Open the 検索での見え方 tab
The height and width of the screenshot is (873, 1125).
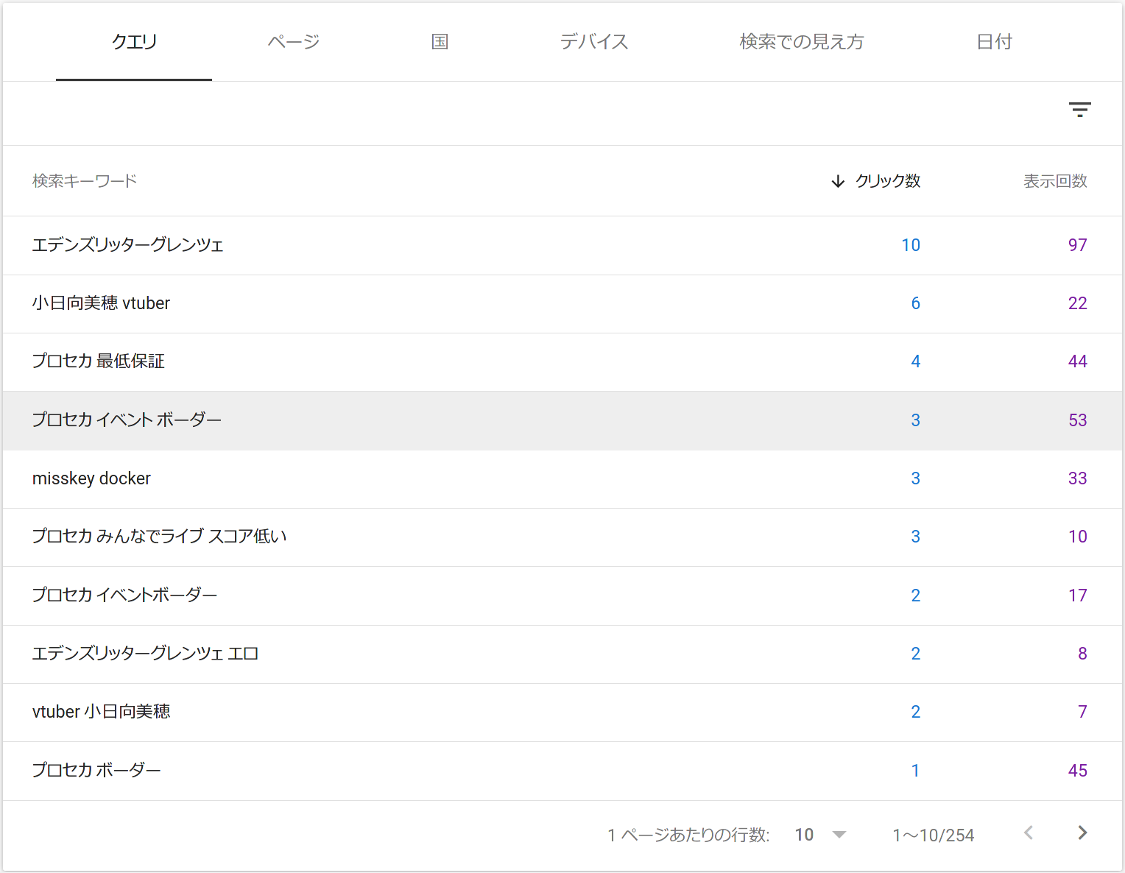click(802, 42)
